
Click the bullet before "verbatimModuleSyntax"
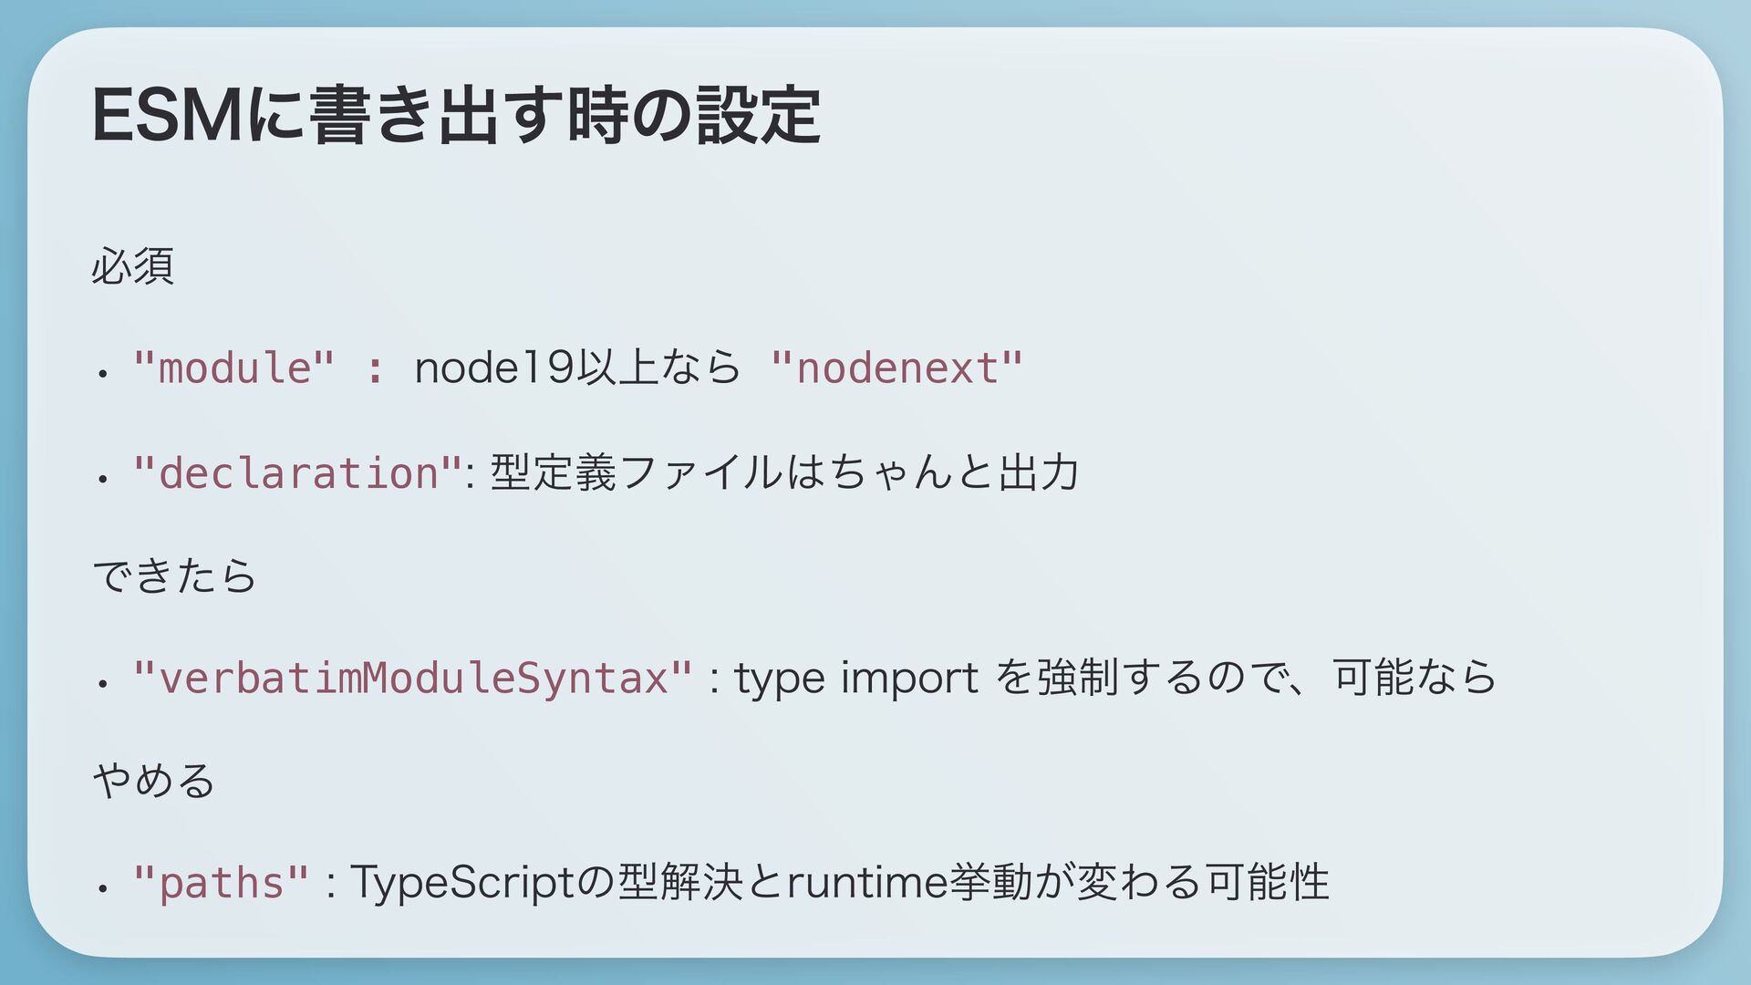click(x=104, y=682)
